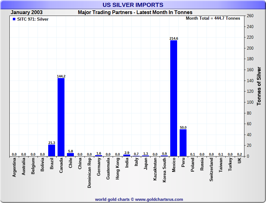The height and width of the screenshot is (203, 266).
Task: Click the SITC 971: Silver legend text
Action: [x=33, y=19]
